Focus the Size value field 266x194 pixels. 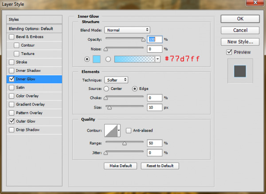pos(155,108)
